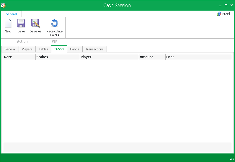The width and height of the screenshot is (235, 162).
Task: Switch to the Players tab
Action: pos(27,49)
